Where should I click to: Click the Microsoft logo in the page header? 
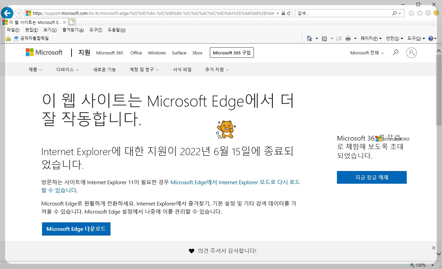coord(44,52)
